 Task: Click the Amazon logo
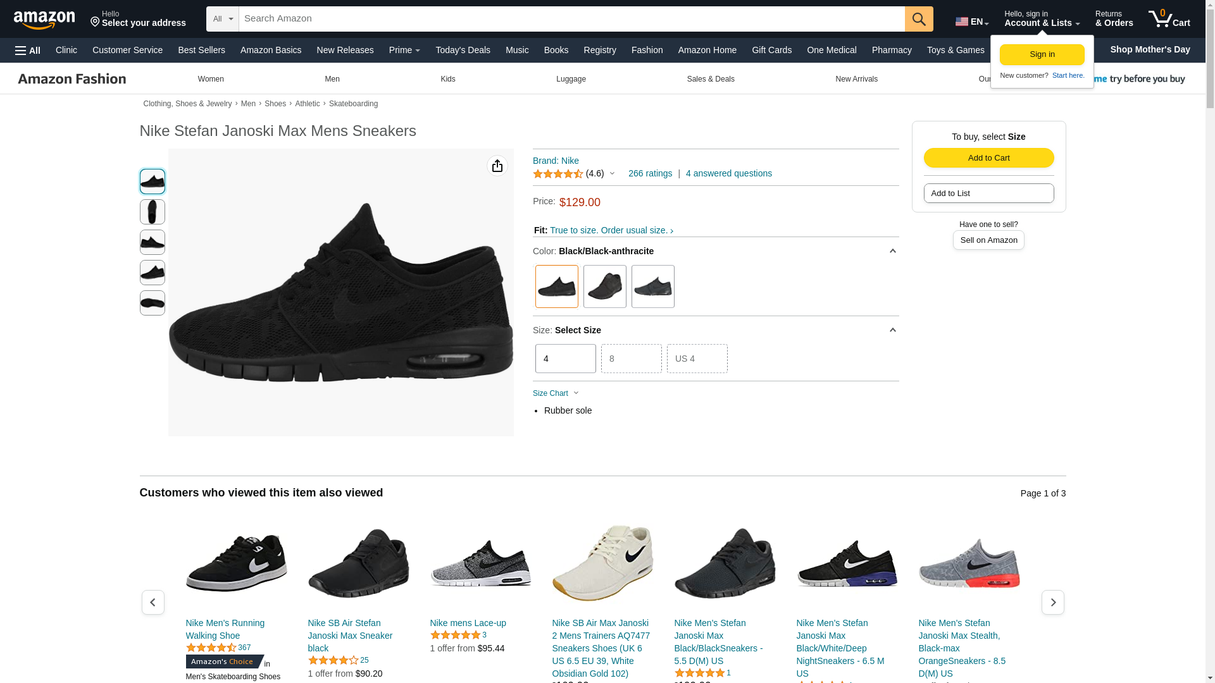tap(44, 20)
